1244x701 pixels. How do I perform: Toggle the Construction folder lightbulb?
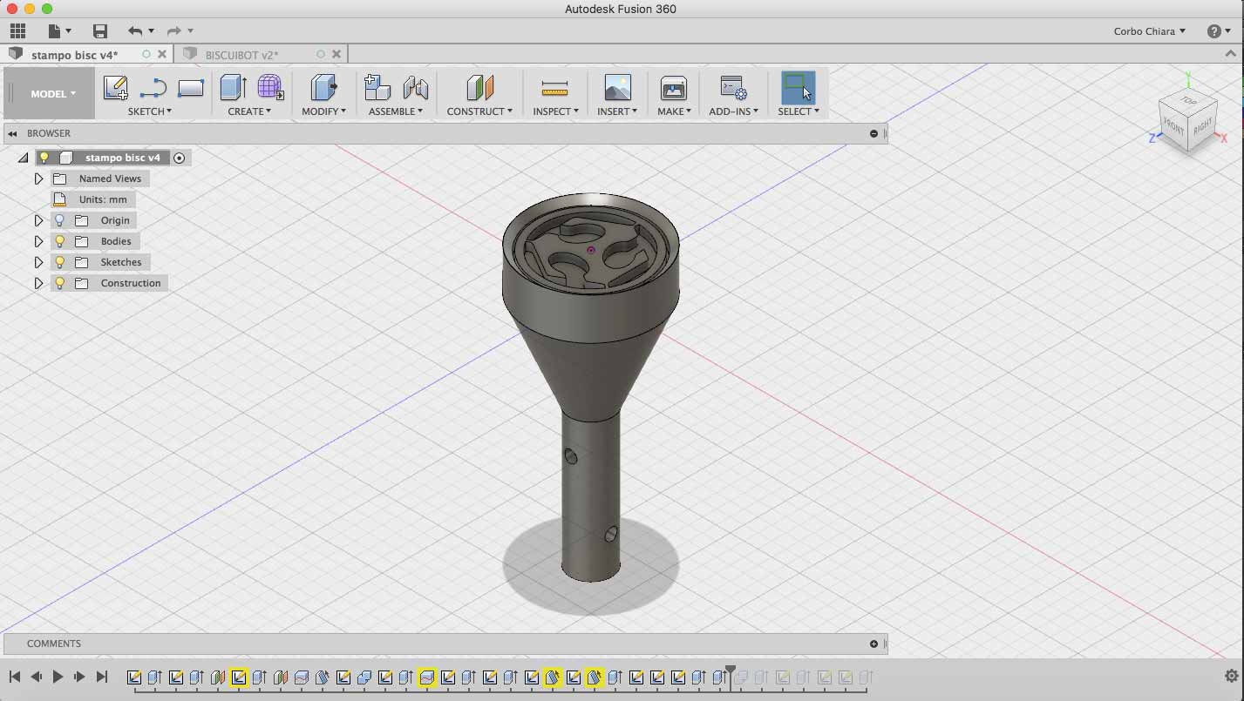click(x=59, y=283)
